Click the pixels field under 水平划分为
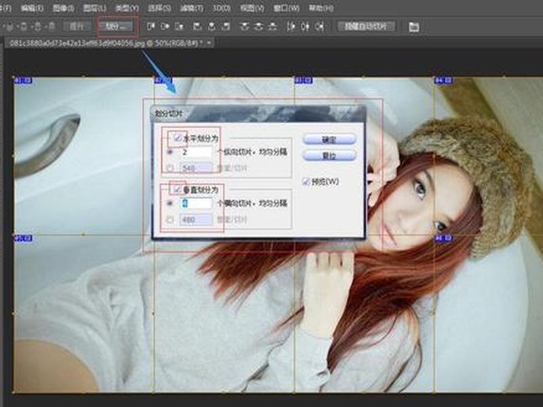 [196, 168]
